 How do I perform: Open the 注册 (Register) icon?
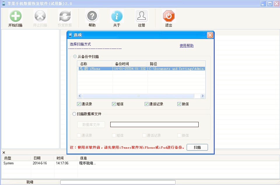141,16
